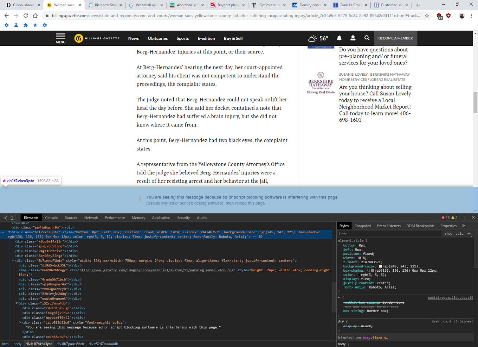Screen dimensions: 478x347
Task: Click the user account icon on the page header
Action: (353, 38)
